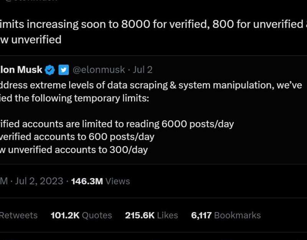
Task: Open the Retweets list
Action: pyautogui.click(x=18, y=216)
